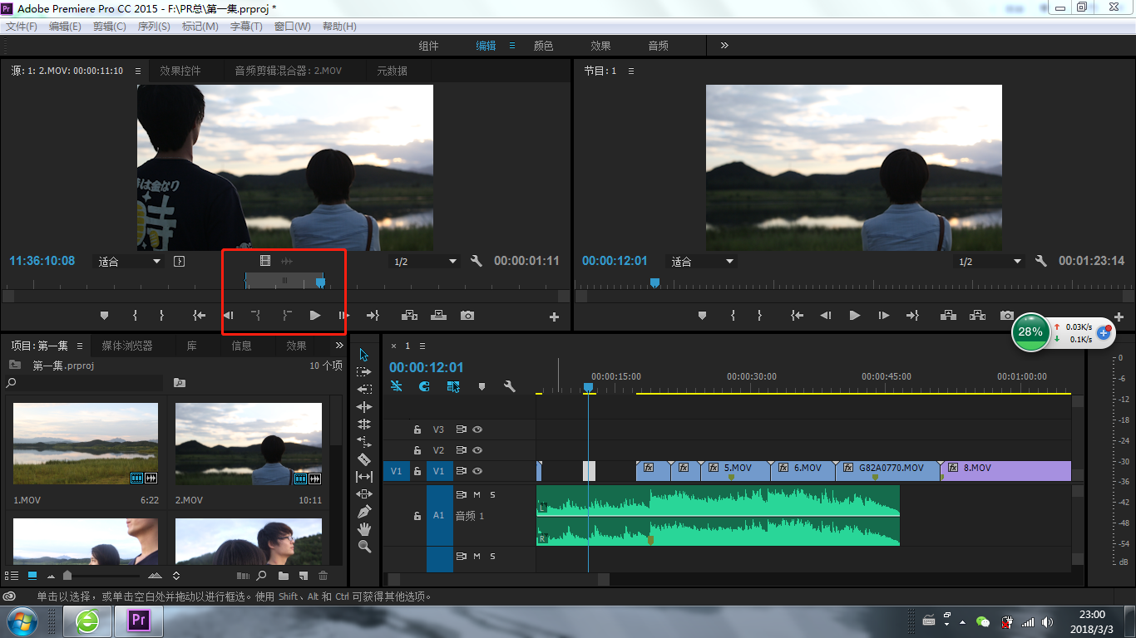Click Timeline playhead at 00:00:12:01

(x=588, y=387)
